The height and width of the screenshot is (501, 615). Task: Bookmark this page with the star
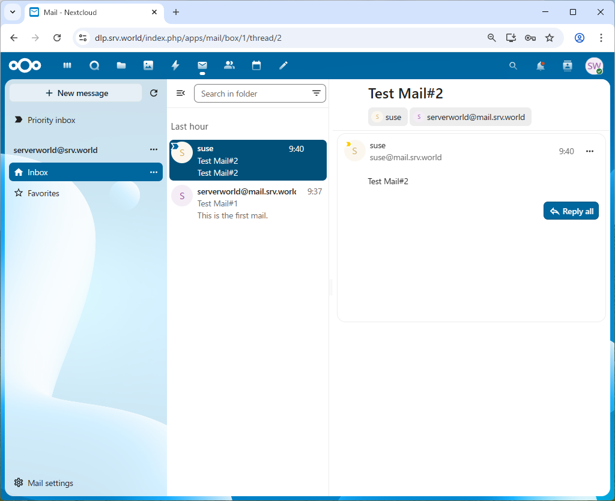point(550,38)
